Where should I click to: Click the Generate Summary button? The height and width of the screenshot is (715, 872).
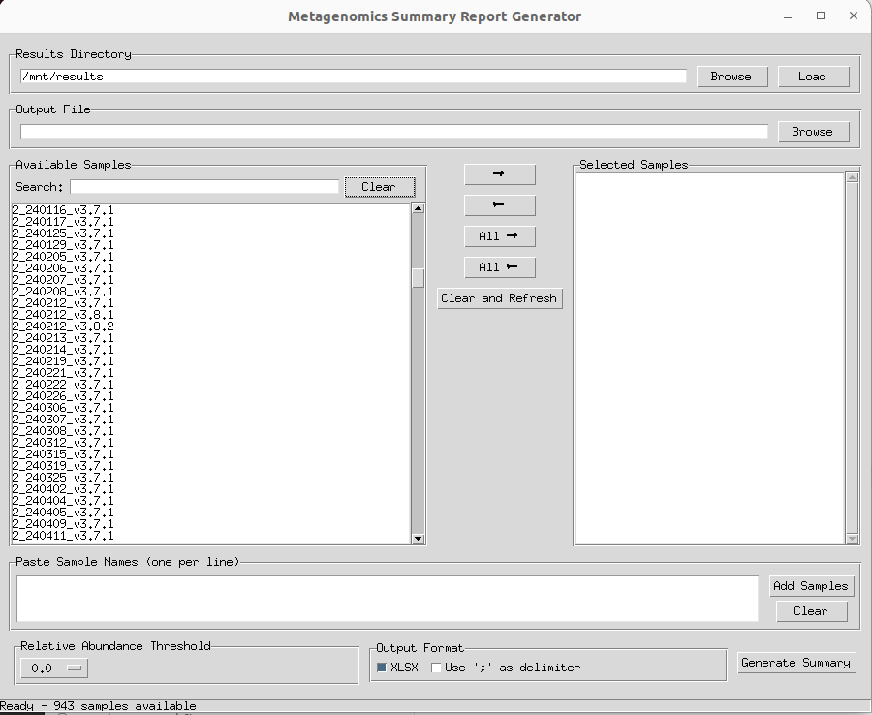(796, 663)
